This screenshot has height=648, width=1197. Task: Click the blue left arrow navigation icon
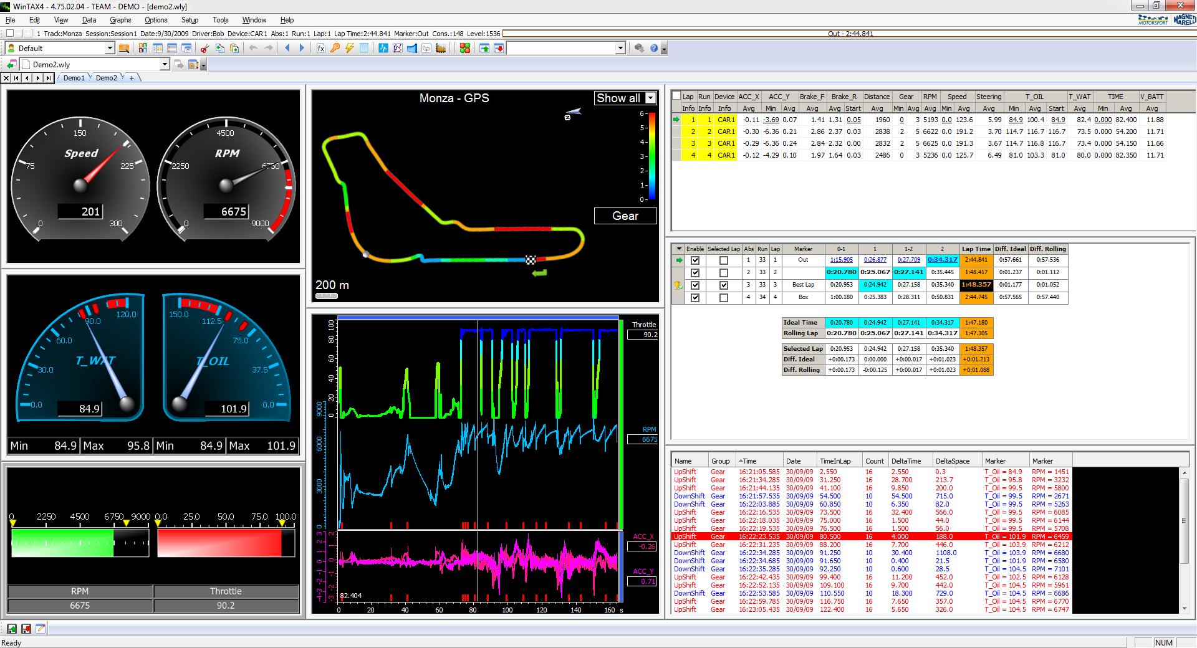coord(287,48)
